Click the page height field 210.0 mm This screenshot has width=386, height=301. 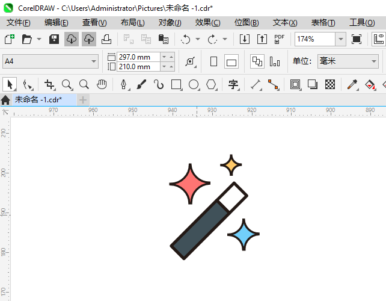(x=138, y=67)
